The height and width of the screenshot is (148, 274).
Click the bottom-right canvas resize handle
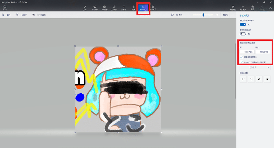(x=161, y=133)
